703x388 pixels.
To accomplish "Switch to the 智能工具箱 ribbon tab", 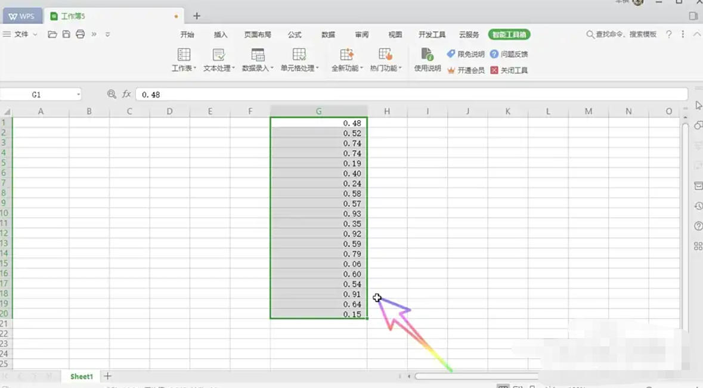I will coord(510,34).
